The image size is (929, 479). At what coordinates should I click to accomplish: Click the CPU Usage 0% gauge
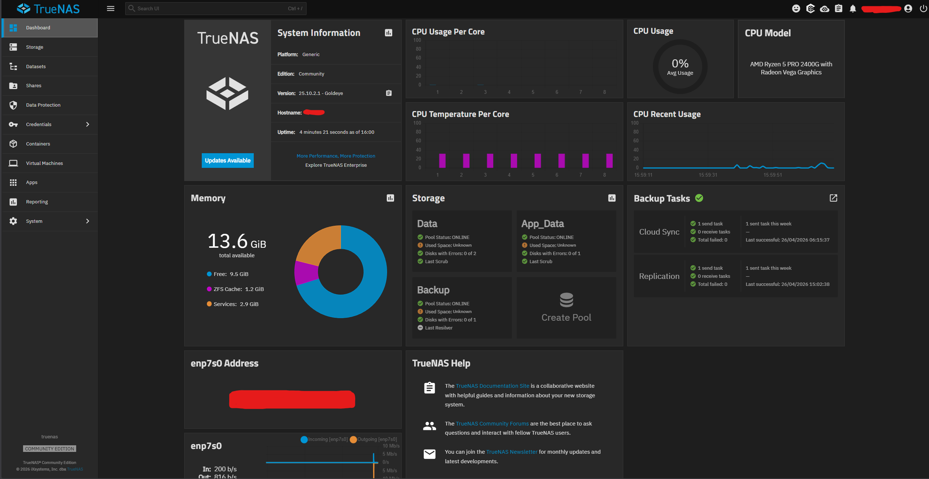point(680,67)
